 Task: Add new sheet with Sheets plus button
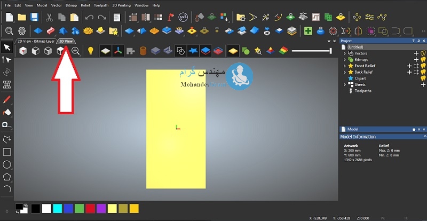pos(423,84)
